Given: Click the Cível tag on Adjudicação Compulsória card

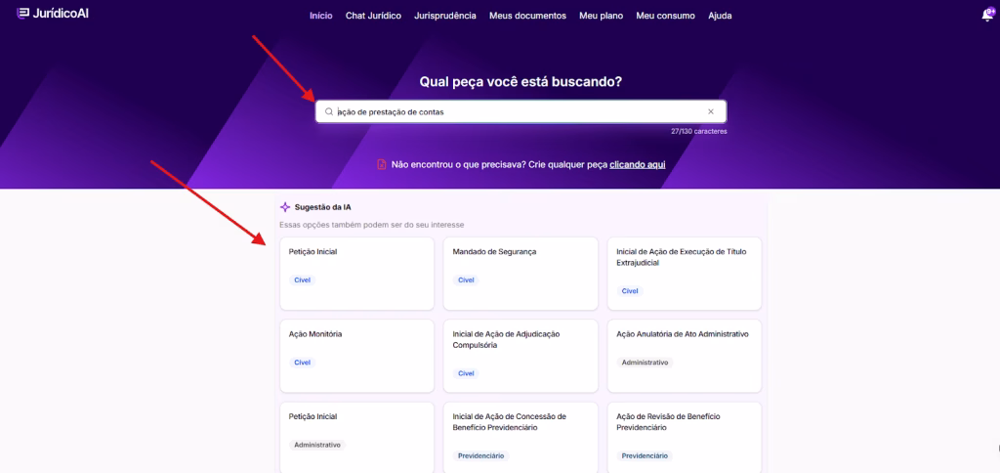Looking at the screenshot, I should click(466, 373).
